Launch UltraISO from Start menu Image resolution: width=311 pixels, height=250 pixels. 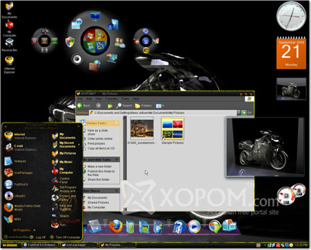(15, 196)
